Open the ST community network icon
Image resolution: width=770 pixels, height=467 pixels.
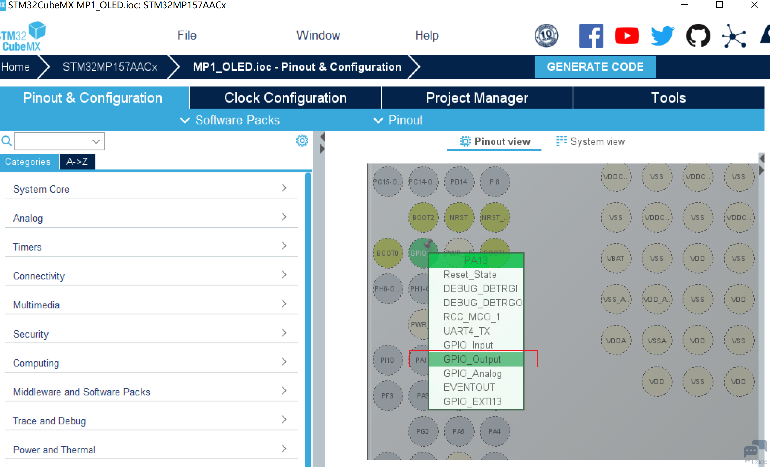(x=734, y=36)
